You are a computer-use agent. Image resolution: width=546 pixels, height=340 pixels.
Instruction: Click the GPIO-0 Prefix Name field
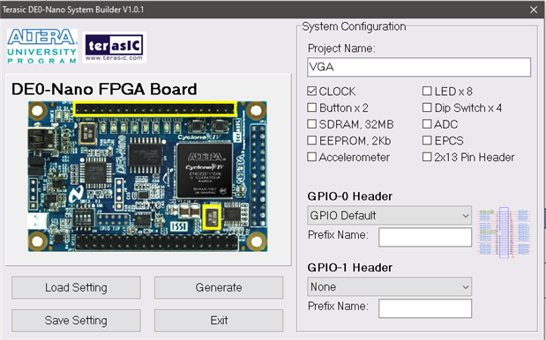(x=425, y=237)
